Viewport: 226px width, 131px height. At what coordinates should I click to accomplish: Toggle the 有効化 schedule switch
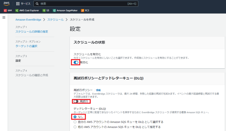(76, 62)
